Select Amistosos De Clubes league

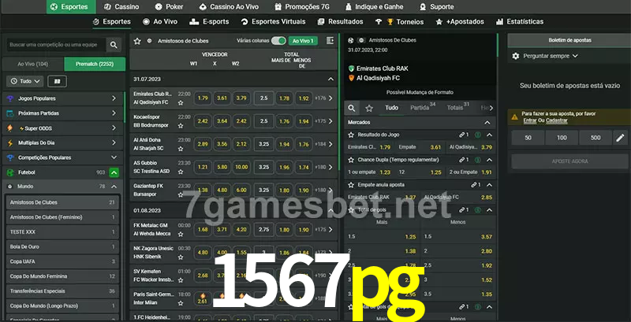point(62,202)
